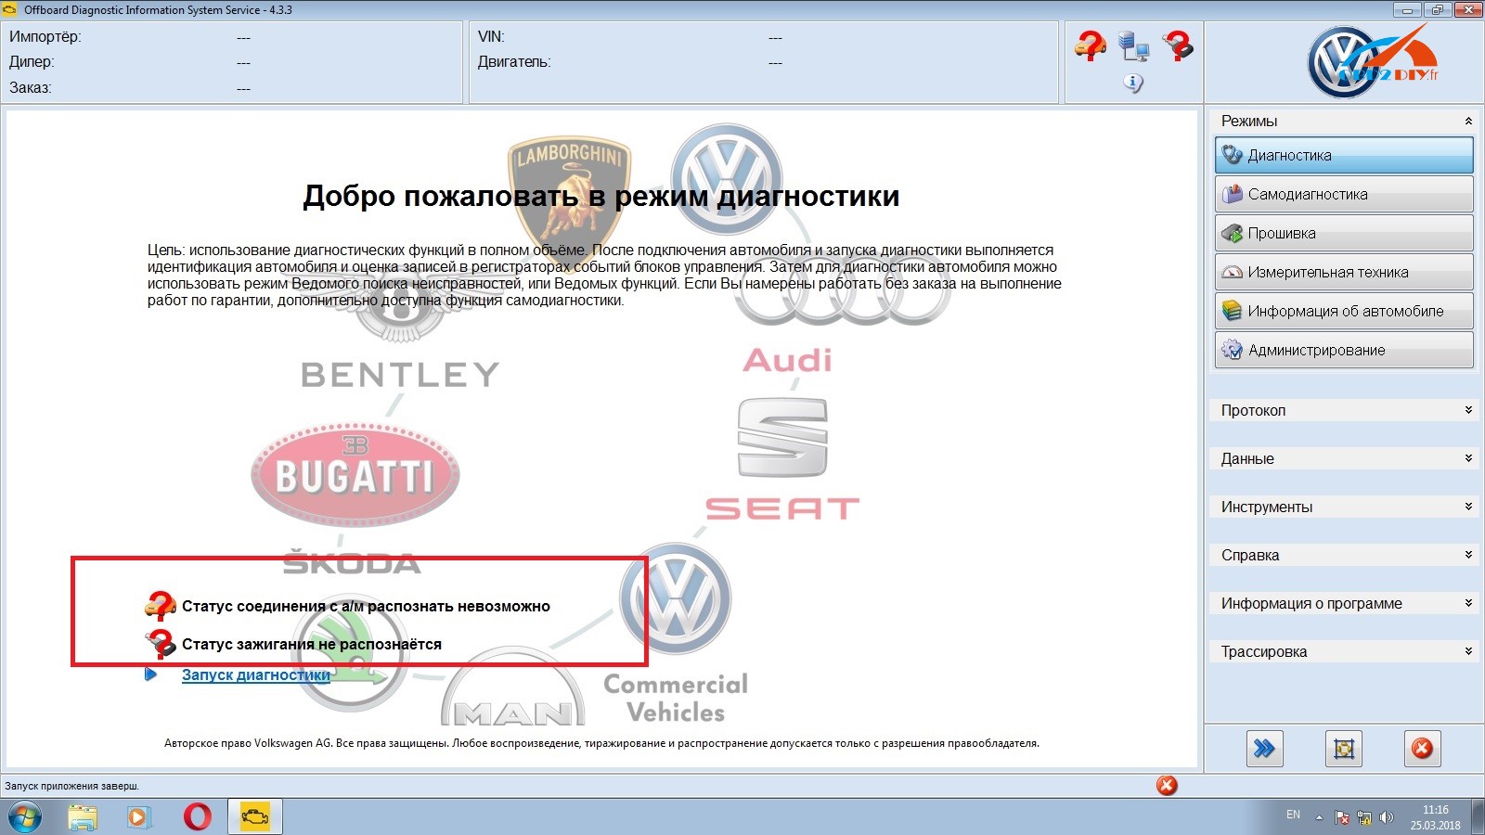Click the network connection icon in header

coord(1133,45)
